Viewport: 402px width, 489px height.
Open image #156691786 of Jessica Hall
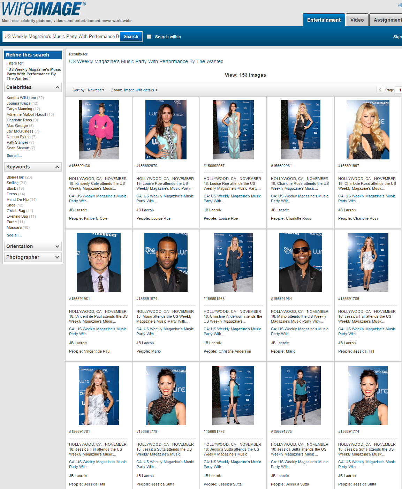tap(367, 263)
